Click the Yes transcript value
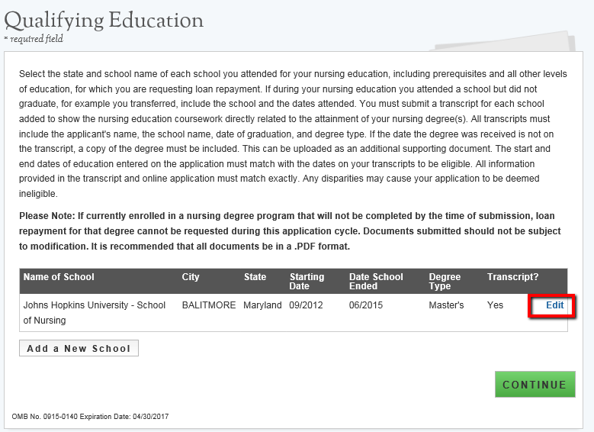Image resolution: width=594 pixels, height=432 pixels. (x=495, y=305)
